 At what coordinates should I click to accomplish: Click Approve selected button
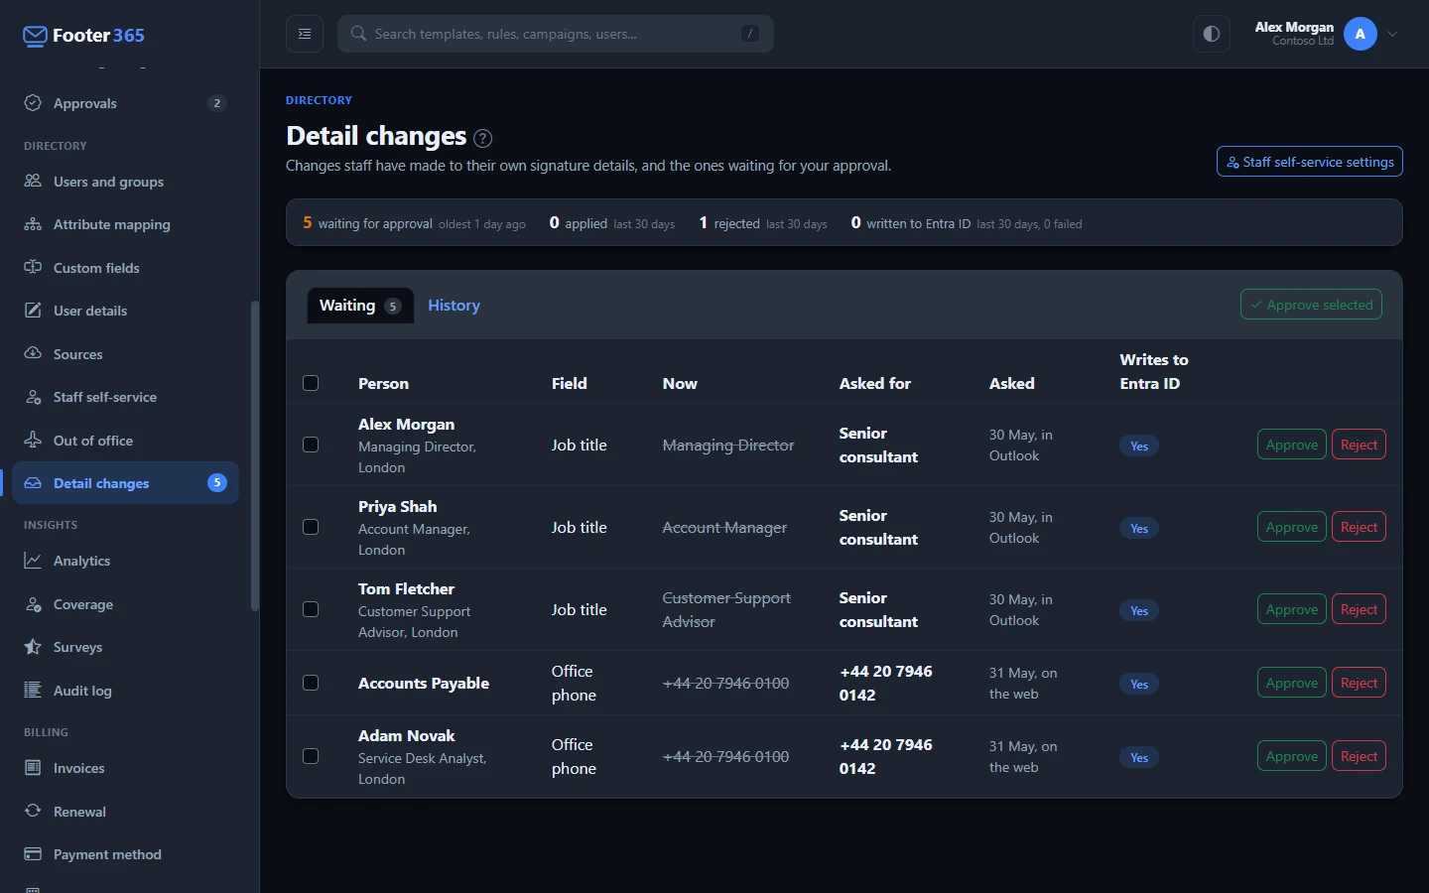click(x=1311, y=305)
